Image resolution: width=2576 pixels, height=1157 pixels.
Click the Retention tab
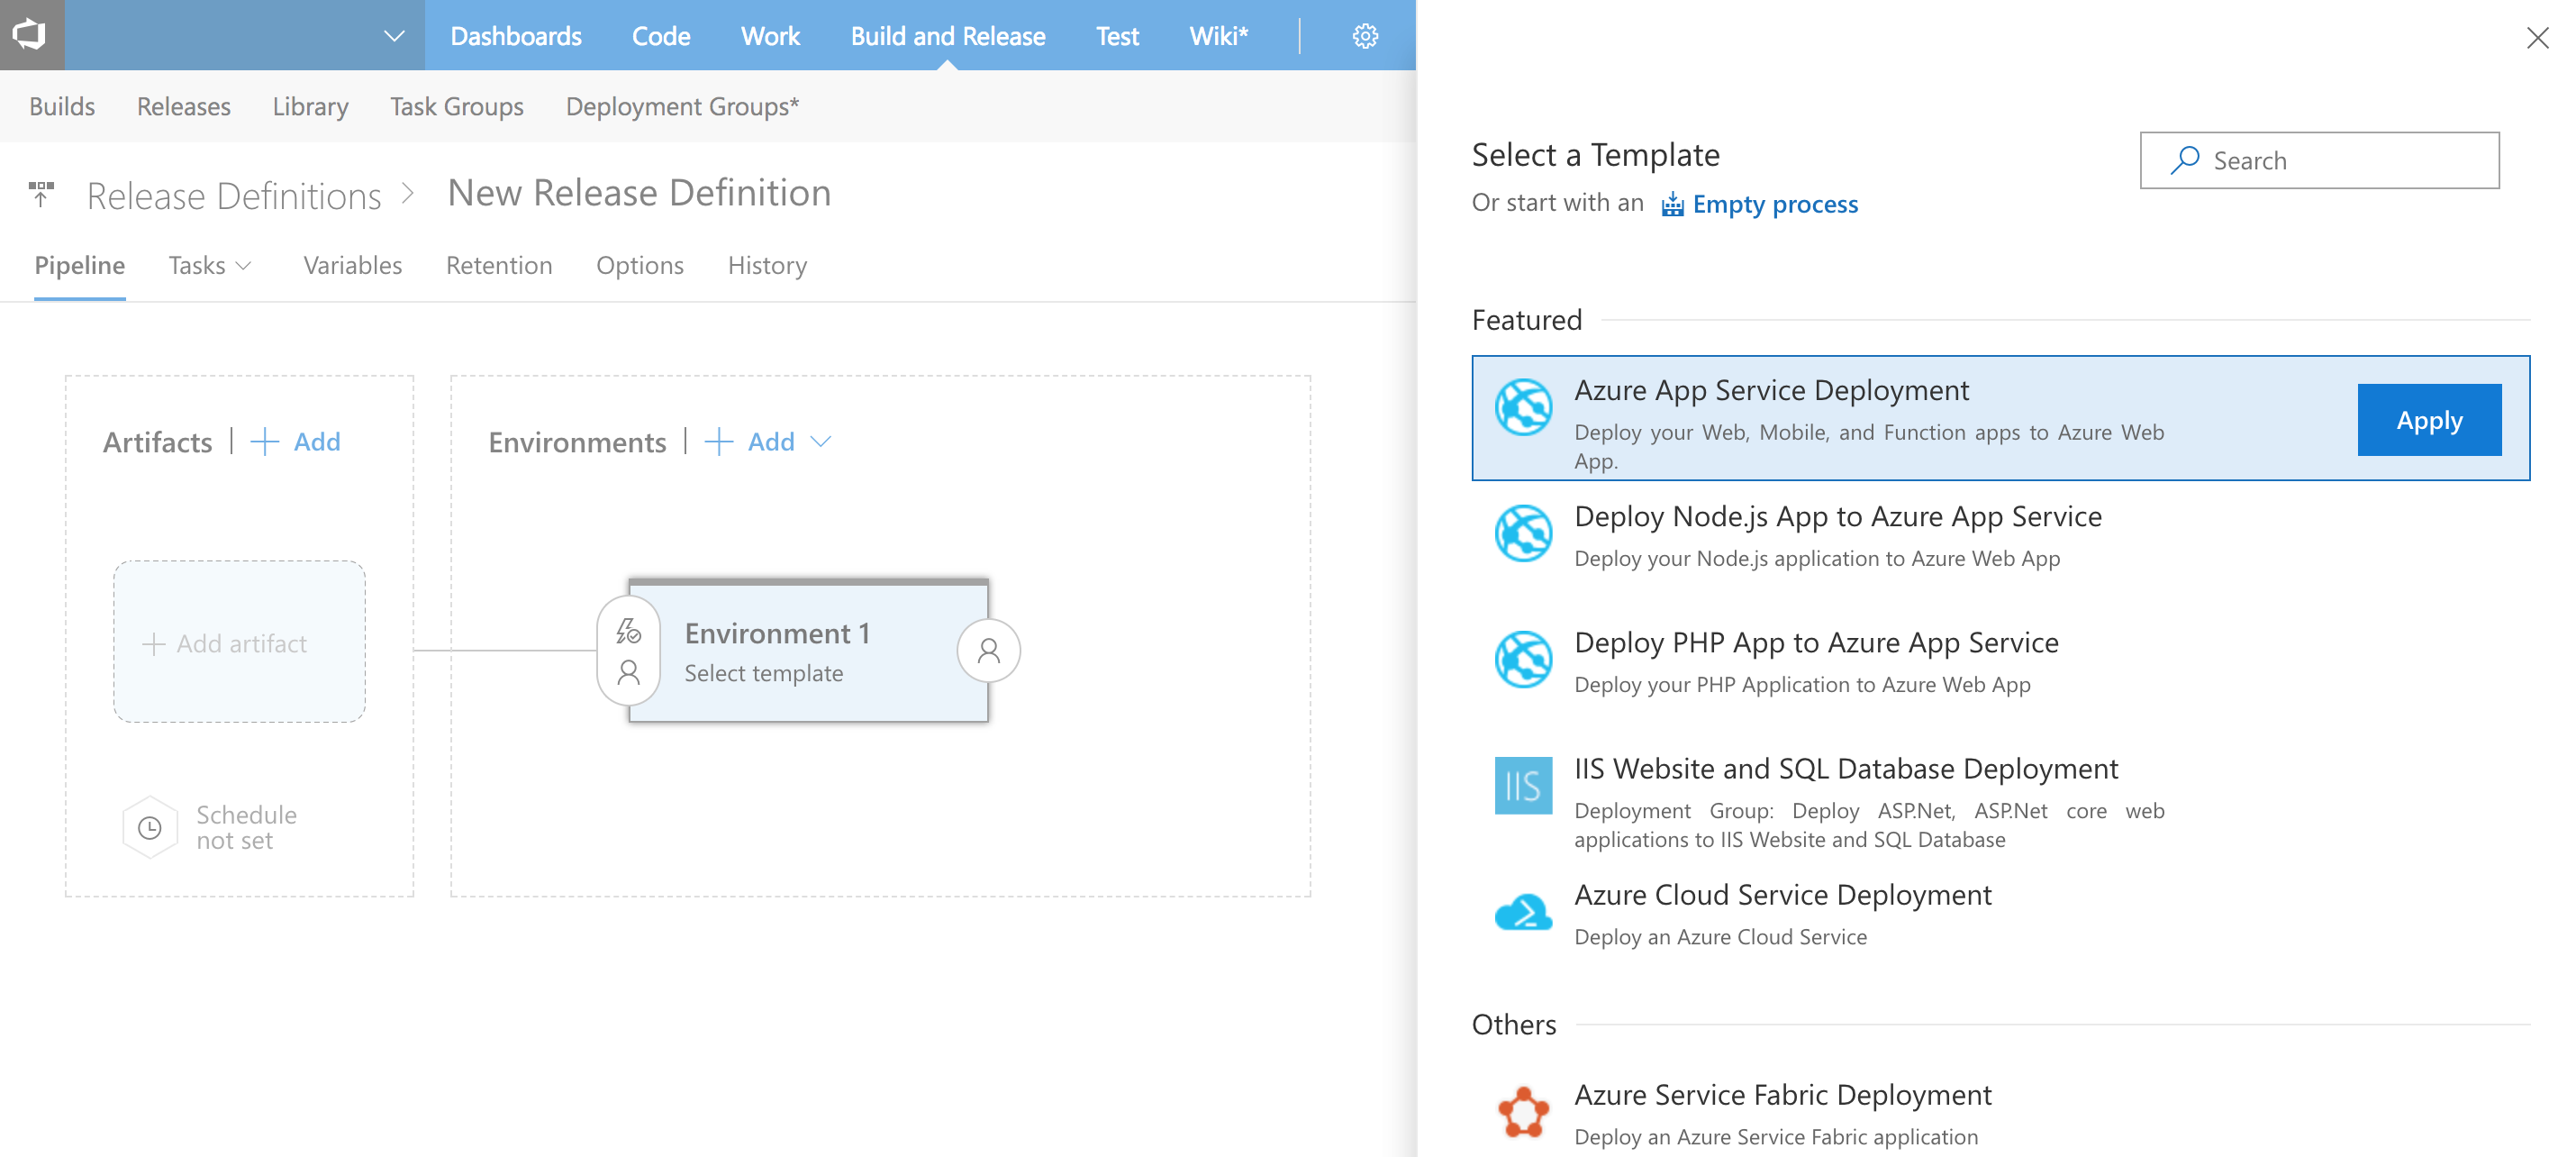pyautogui.click(x=499, y=265)
